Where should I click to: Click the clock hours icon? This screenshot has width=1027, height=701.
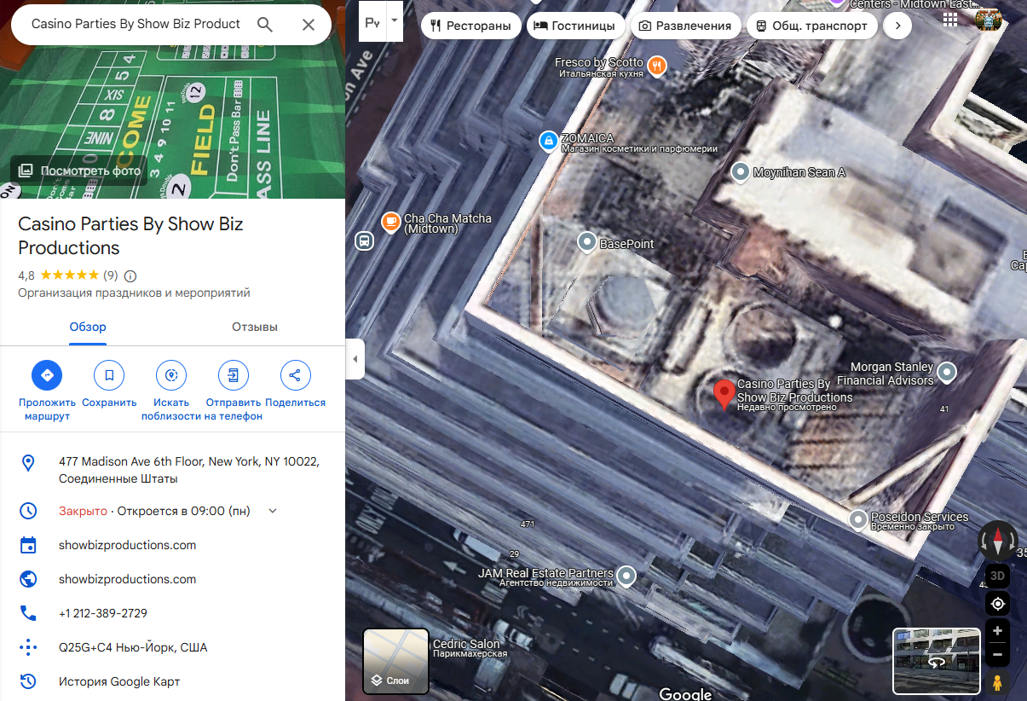[x=28, y=511]
